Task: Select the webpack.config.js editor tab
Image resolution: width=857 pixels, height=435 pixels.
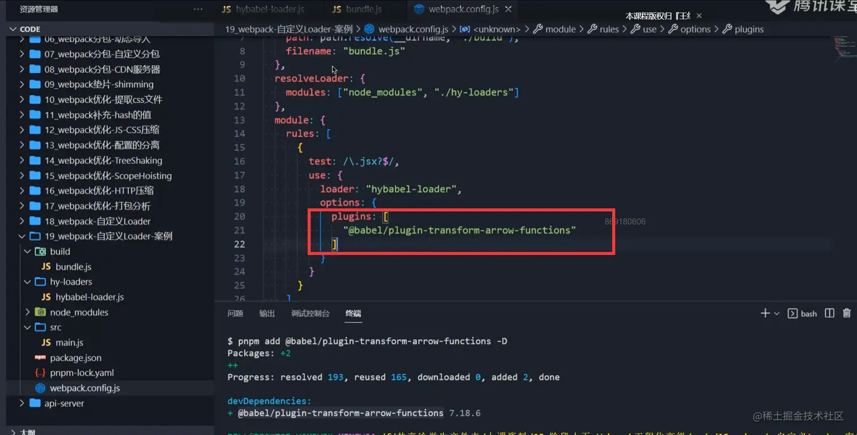Action: (463, 9)
